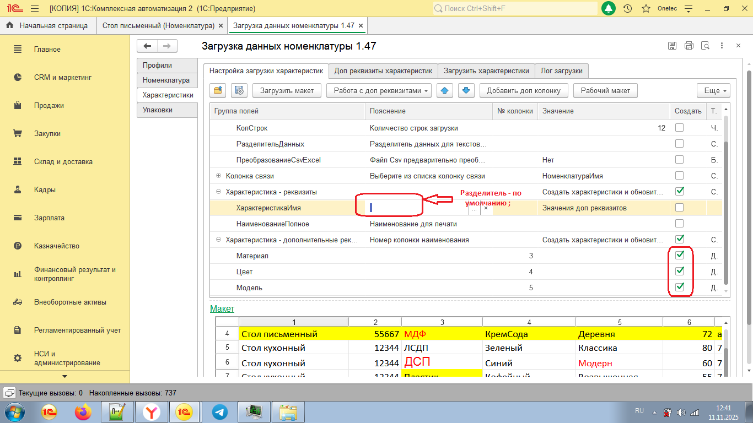753x423 pixels.
Task: Click the favorites star icon
Action: pyautogui.click(x=646, y=9)
